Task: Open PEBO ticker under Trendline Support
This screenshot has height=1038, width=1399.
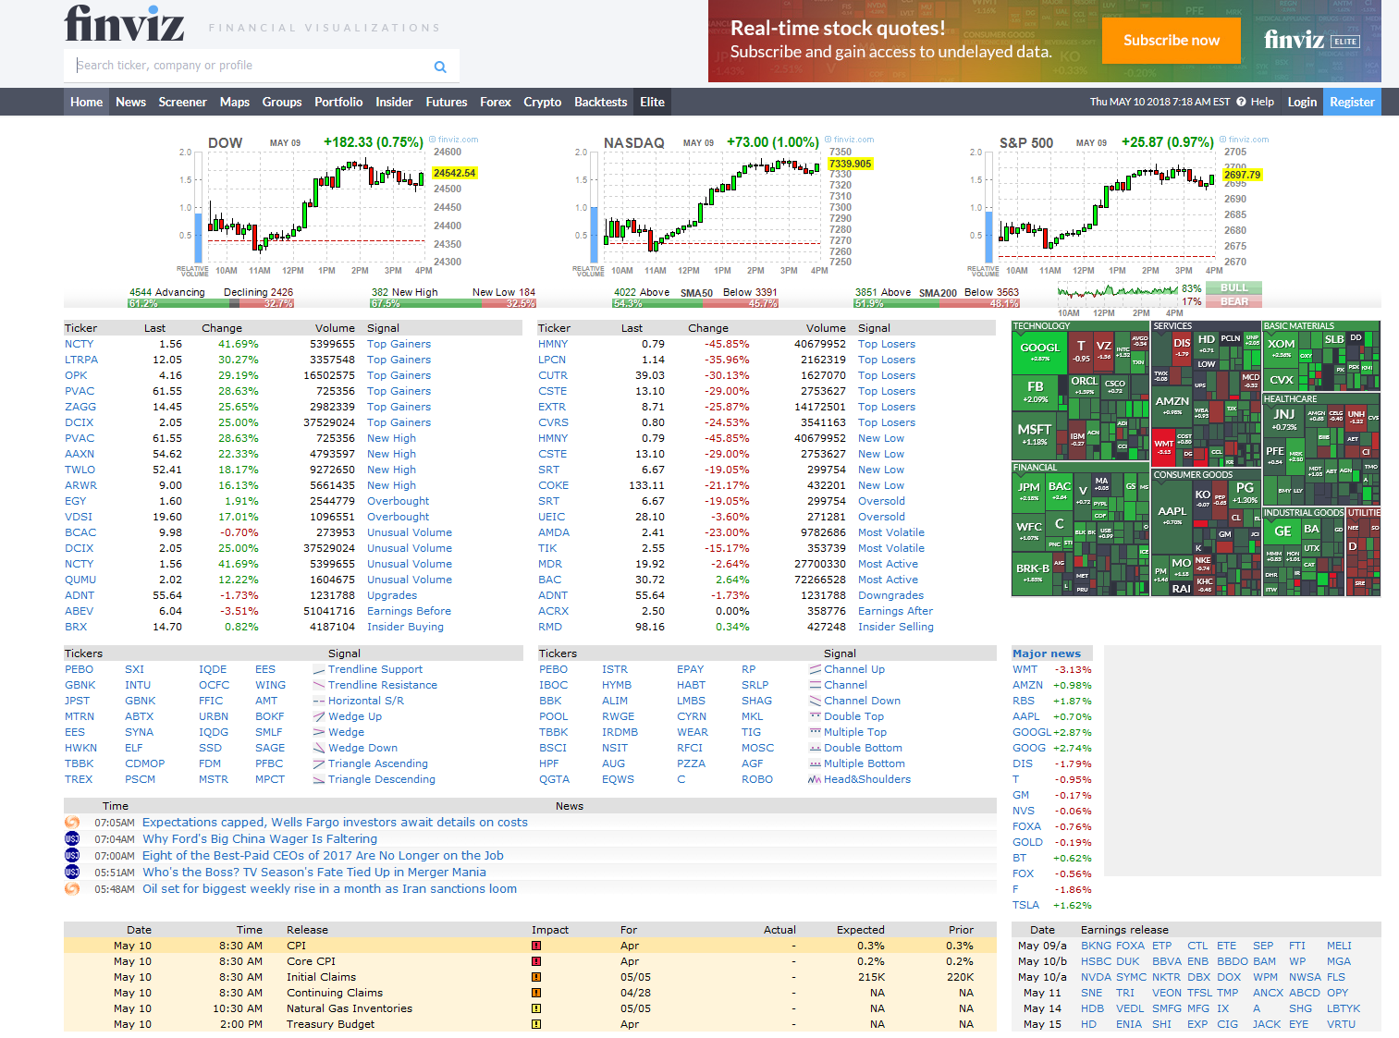Action: tap(79, 669)
